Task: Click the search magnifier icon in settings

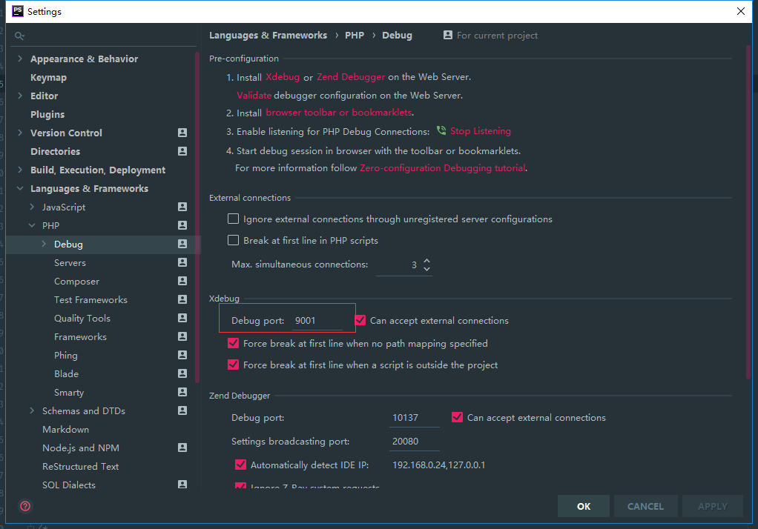Action: [19, 36]
